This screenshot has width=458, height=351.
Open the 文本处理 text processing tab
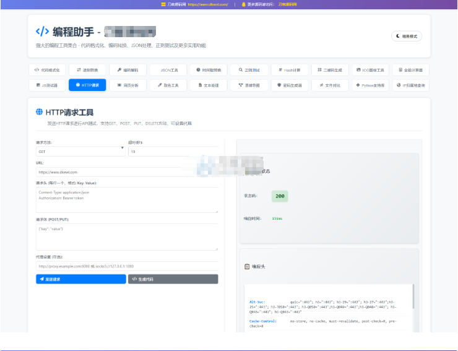209,85
